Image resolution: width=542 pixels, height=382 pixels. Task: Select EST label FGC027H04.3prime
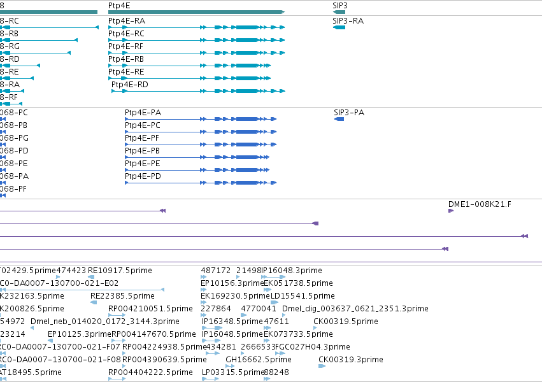[313, 347]
